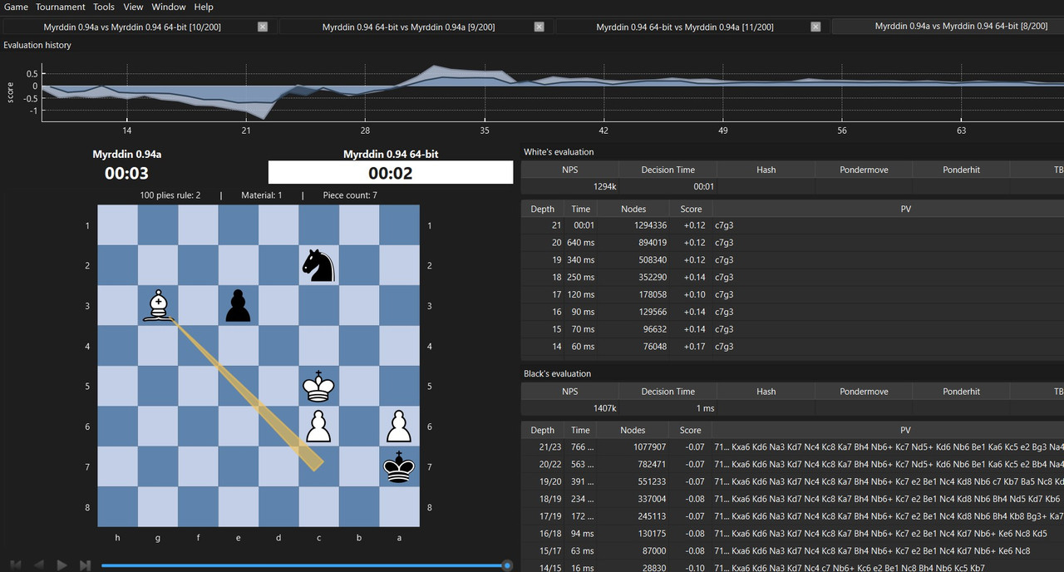This screenshot has width=1064, height=572.
Task: Click move 35 marker on evaluation graph
Action: click(x=485, y=131)
